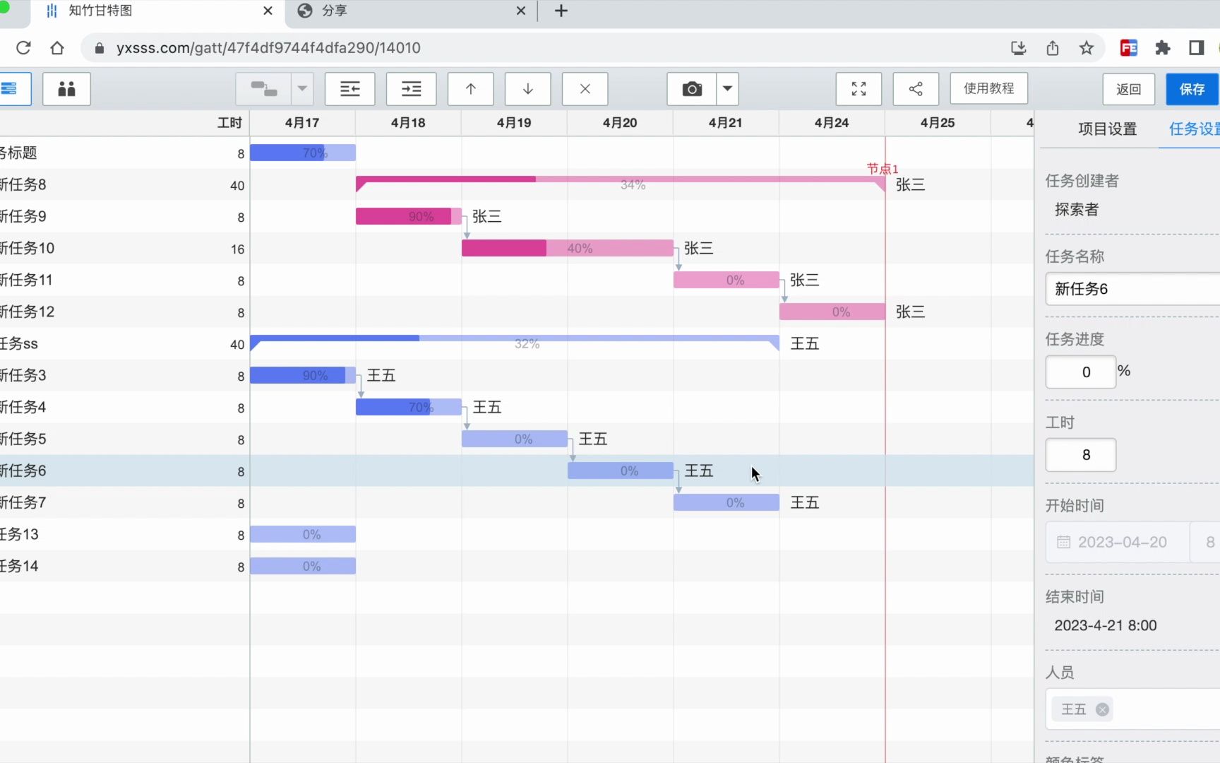1220x763 pixels.
Task: Open the 使用教程 tutorial
Action: pos(988,88)
